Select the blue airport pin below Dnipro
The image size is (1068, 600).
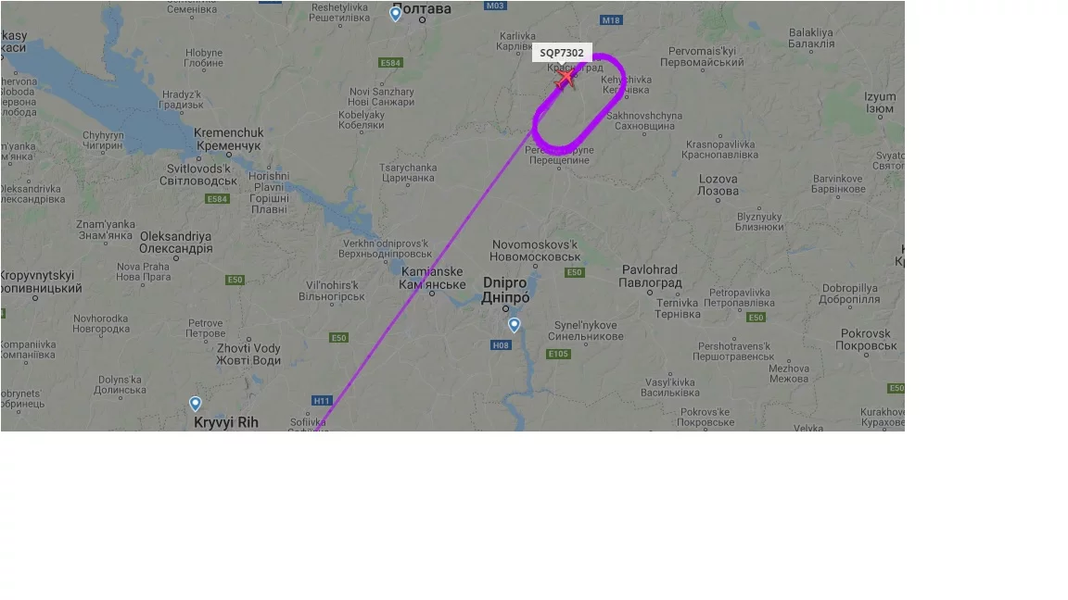pyautogui.click(x=515, y=325)
